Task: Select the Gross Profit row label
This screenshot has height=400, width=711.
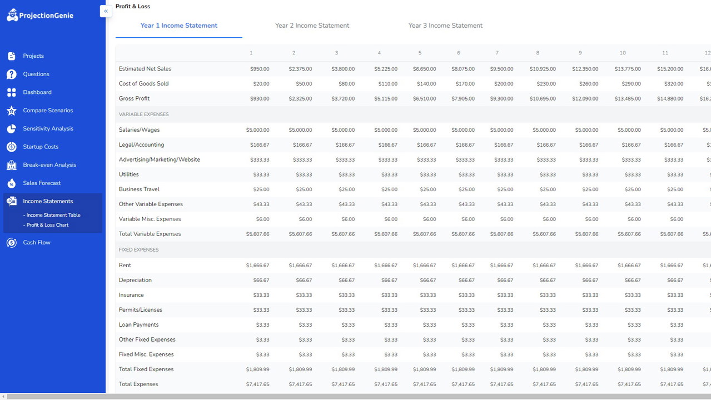Action: 134,99
